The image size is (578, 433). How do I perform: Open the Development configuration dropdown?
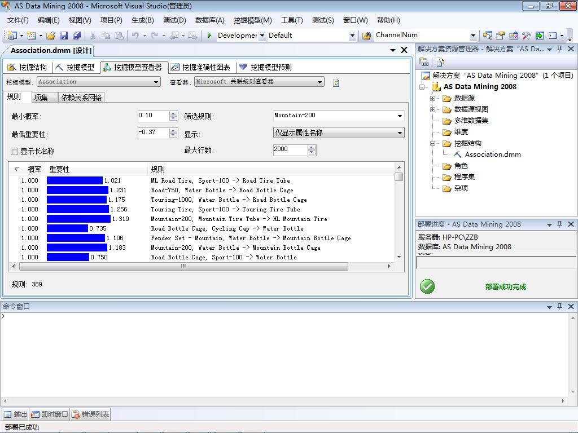tap(262, 36)
